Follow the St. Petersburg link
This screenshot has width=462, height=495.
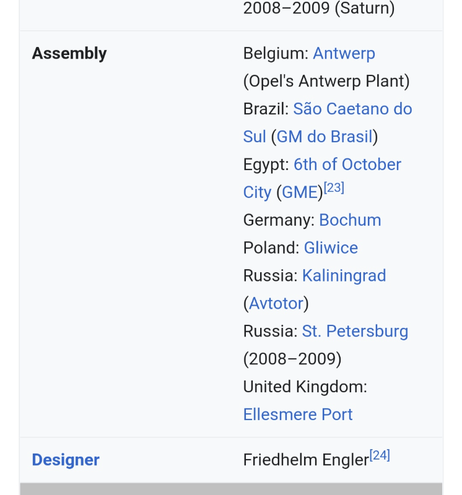pyautogui.click(x=355, y=332)
